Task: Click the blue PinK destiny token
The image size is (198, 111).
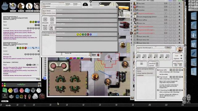Action: pos(17,97)
